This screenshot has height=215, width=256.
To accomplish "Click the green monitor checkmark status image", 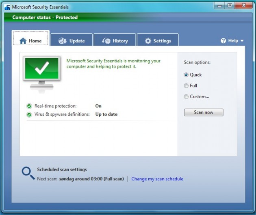I will pos(42,75).
